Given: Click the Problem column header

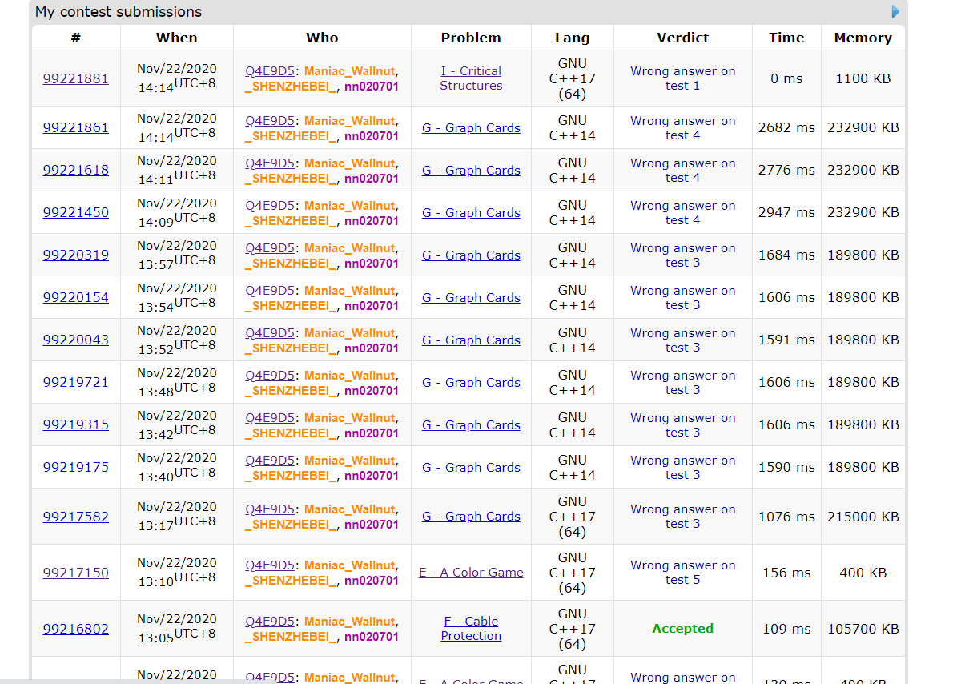Looking at the screenshot, I should [471, 38].
